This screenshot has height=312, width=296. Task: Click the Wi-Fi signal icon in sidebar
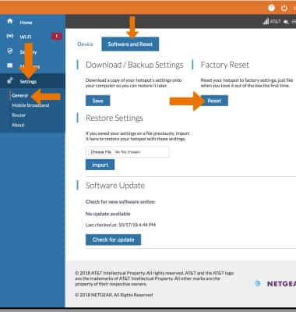point(10,36)
